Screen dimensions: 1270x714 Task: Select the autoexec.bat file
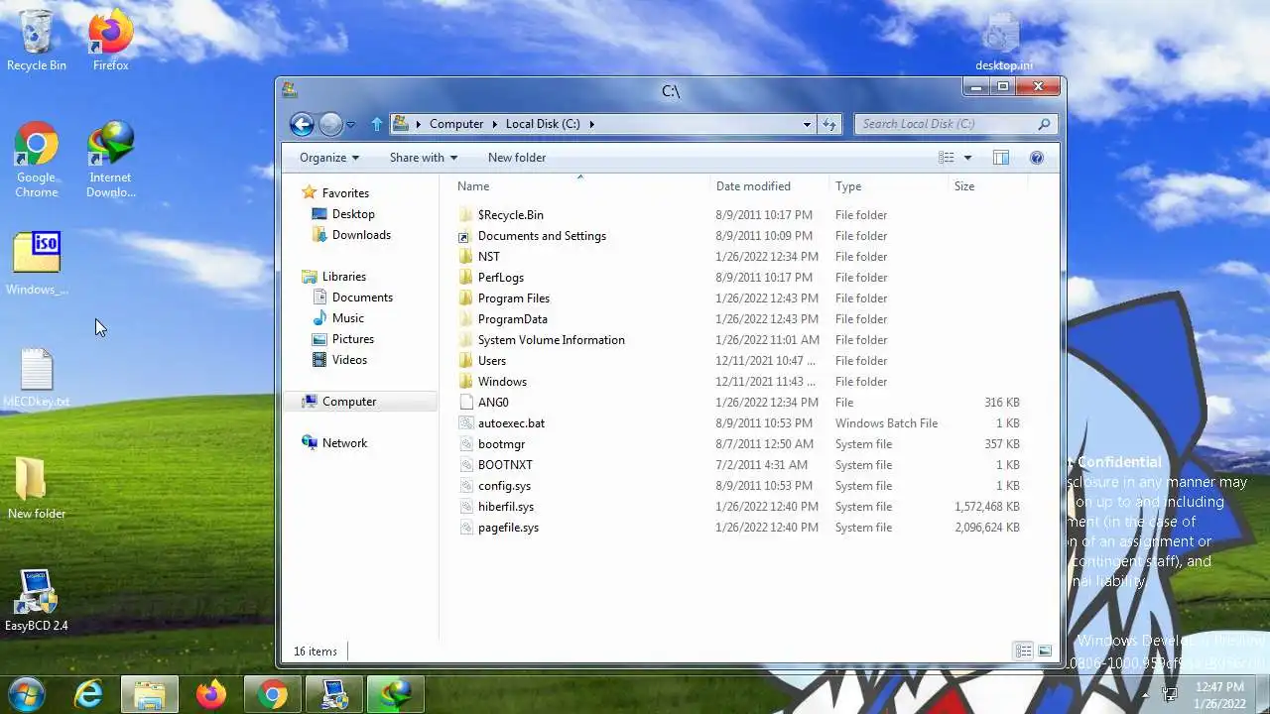739,423
